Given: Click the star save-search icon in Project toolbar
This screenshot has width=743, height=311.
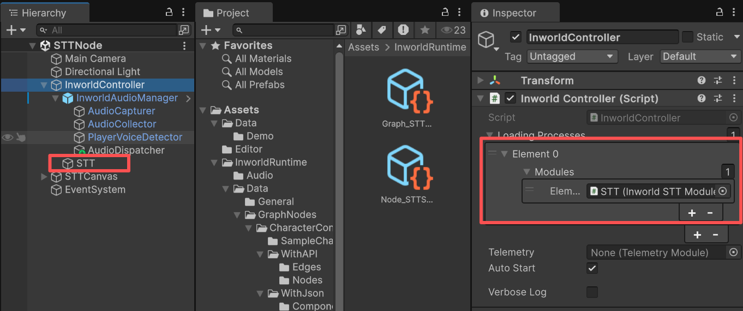Looking at the screenshot, I should point(425,30).
